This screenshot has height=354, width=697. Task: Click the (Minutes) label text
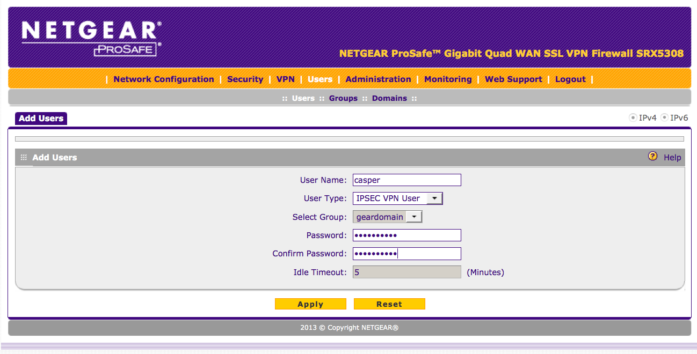(x=485, y=272)
